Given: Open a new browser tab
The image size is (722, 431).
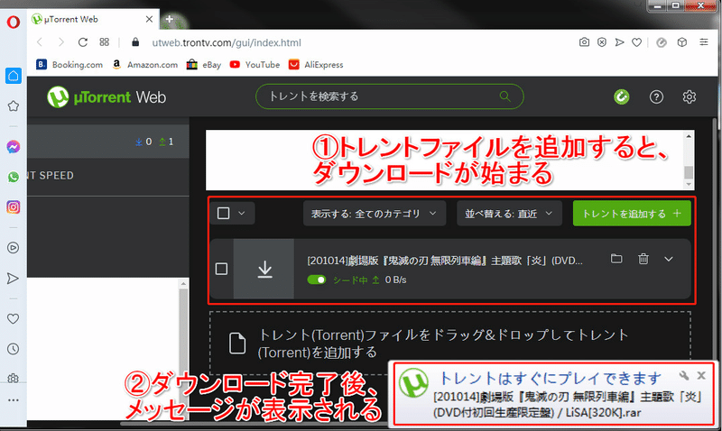Looking at the screenshot, I should tap(170, 19).
